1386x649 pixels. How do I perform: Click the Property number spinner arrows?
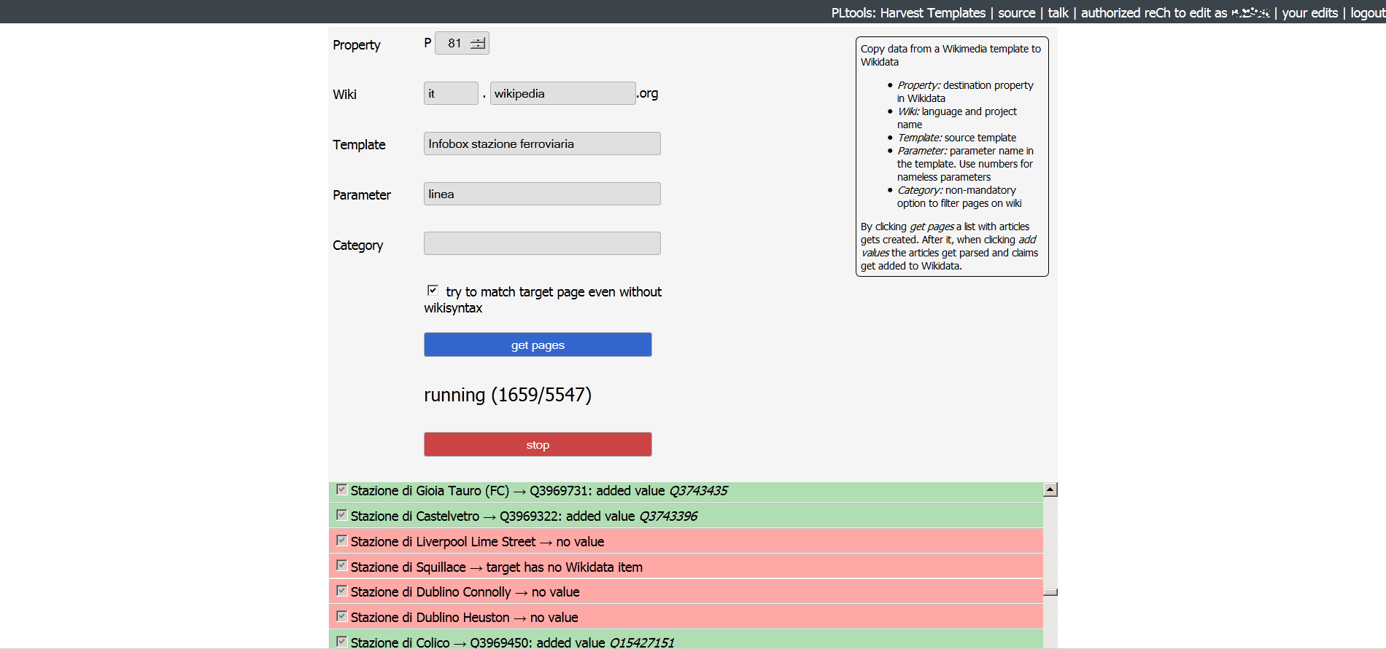tap(478, 44)
